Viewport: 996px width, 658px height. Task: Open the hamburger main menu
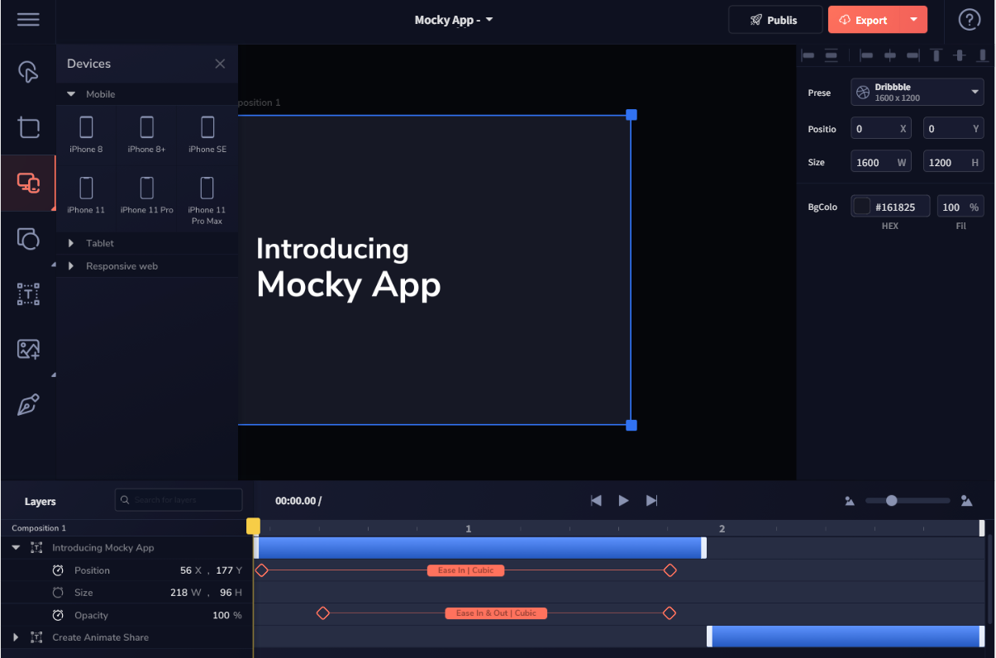pyautogui.click(x=28, y=20)
